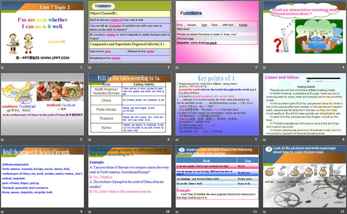Click 'Comparative and Superlative Degrees of Adverbs' heading

click(127, 44)
